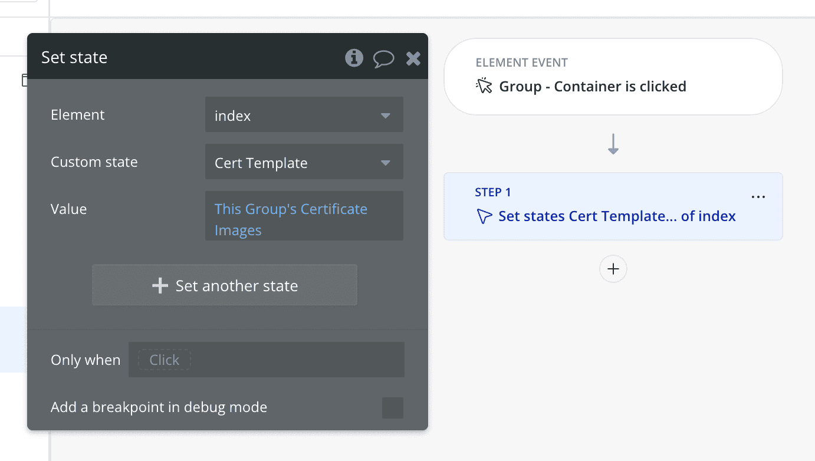Image resolution: width=815 pixels, height=461 pixels.
Task: Click the Value field label
Action: coord(68,209)
